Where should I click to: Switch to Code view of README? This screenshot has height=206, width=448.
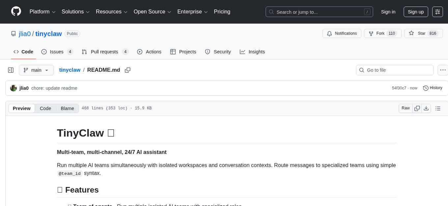click(45, 109)
